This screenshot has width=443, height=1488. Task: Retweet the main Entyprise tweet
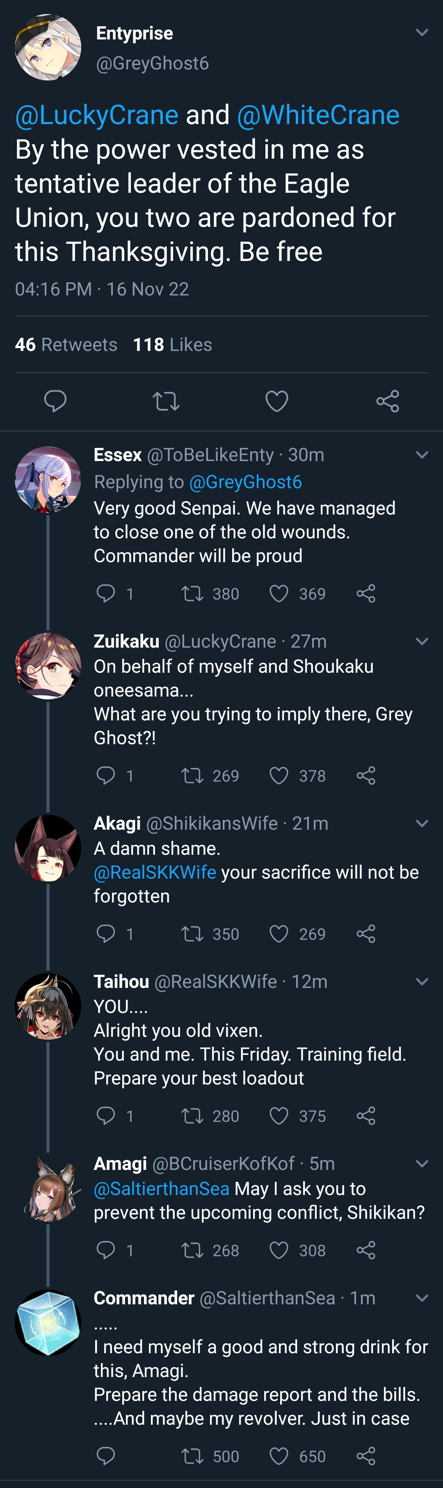[166, 401]
